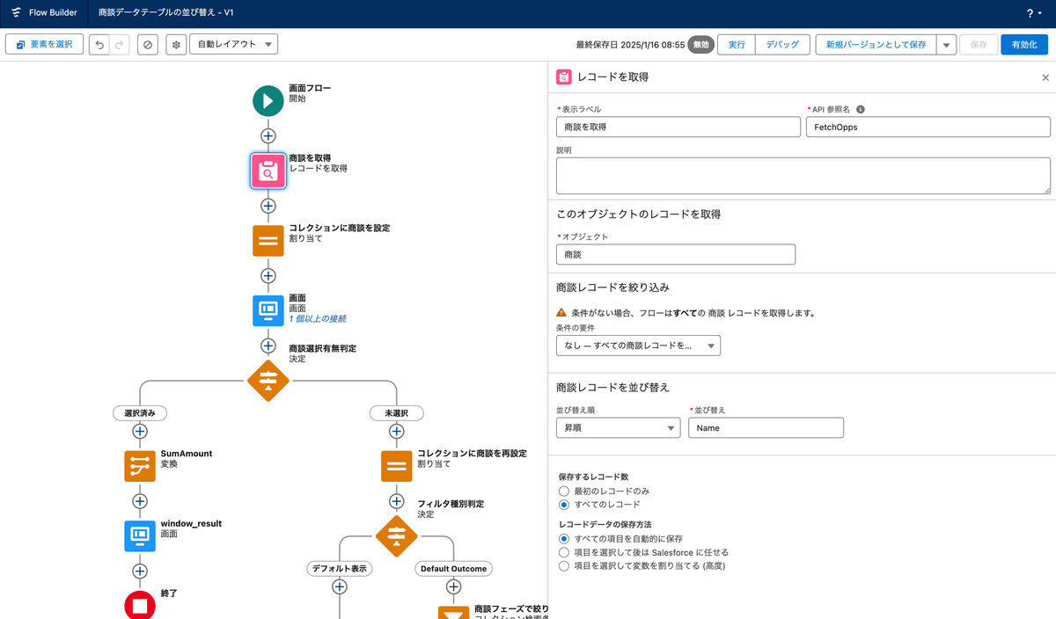Open the 並び替え順 昇順 dropdown
Image resolution: width=1056 pixels, height=619 pixels.
click(x=618, y=427)
